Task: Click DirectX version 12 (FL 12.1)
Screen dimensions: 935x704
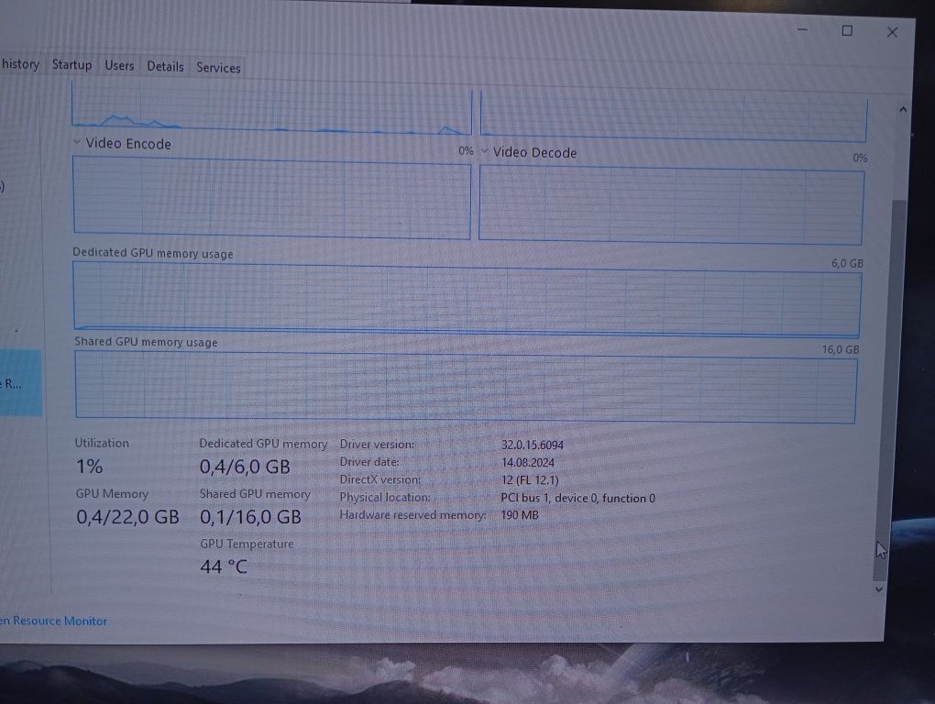Action: point(530,479)
